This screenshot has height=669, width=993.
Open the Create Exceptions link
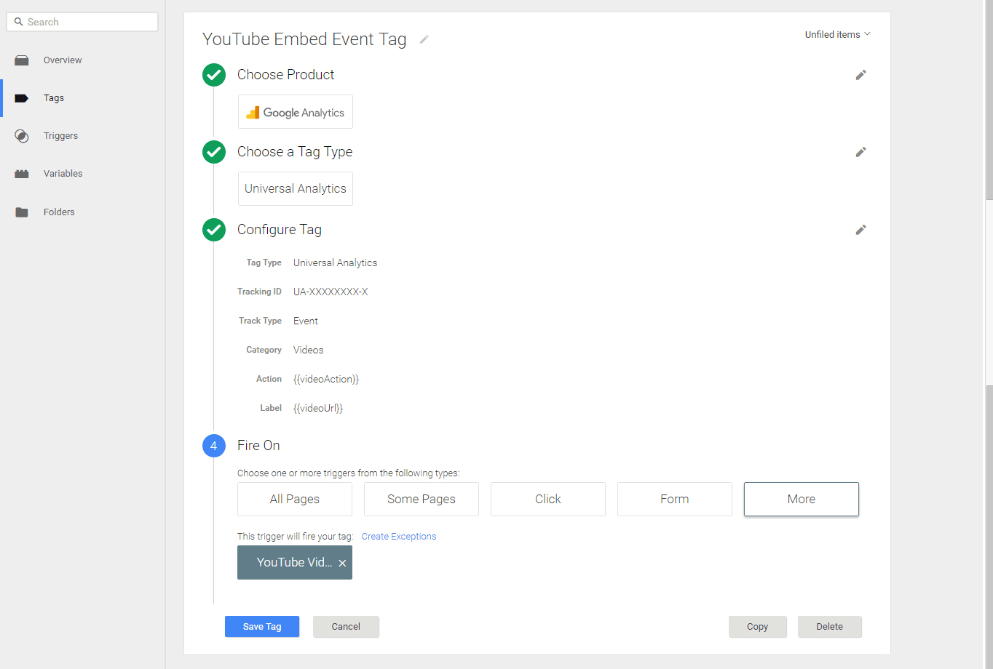(398, 536)
